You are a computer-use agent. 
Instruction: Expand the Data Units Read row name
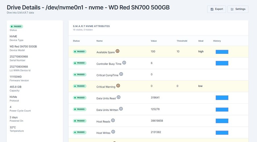[x=106, y=98]
